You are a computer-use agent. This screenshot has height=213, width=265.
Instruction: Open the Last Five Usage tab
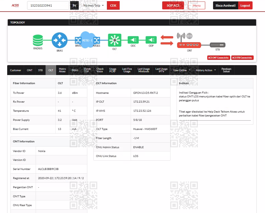click(127, 70)
